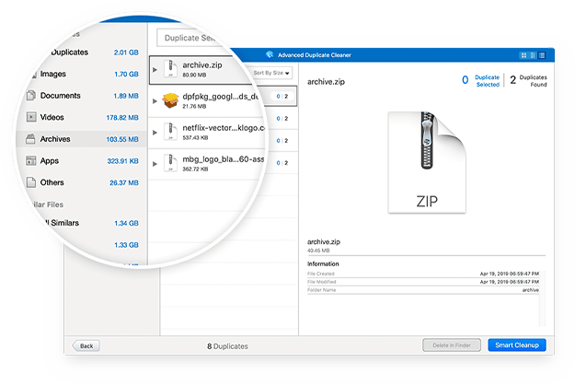575x385 pixels.
Task: Select the Others category in sidebar
Action: [x=82, y=182]
